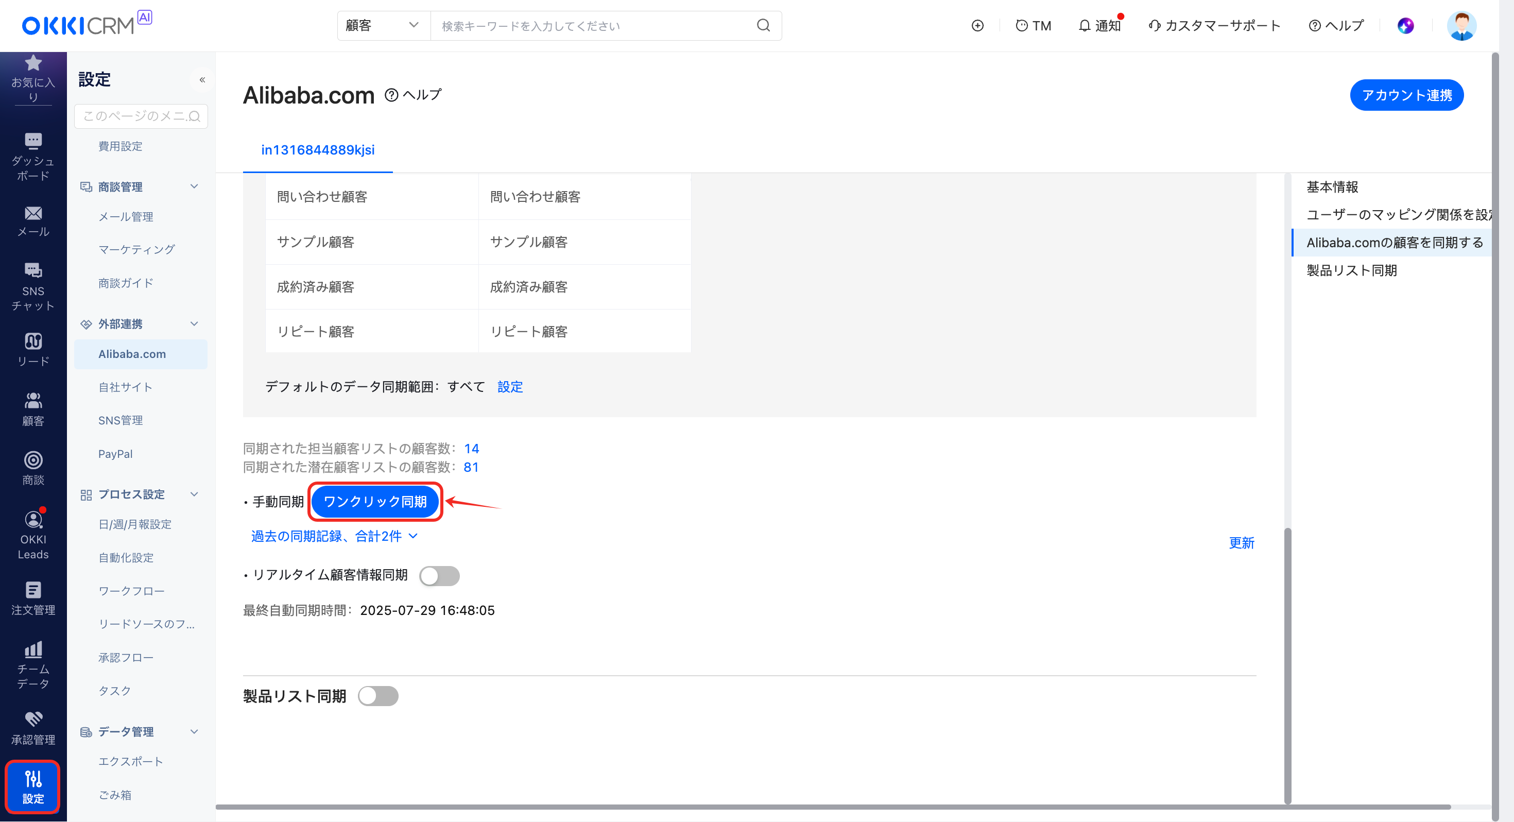Click the magnifier in the settings menu search
Screen dimensions: 1514x822
click(x=195, y=116)
